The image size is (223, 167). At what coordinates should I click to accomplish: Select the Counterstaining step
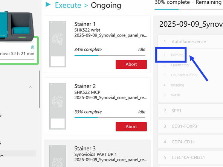[x=184, y=75]
